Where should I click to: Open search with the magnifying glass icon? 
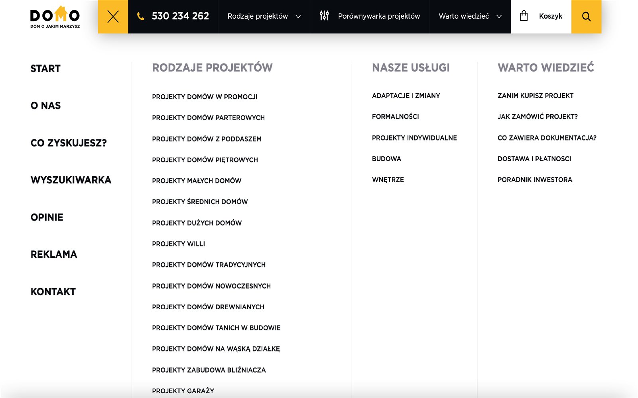(586, 17)
